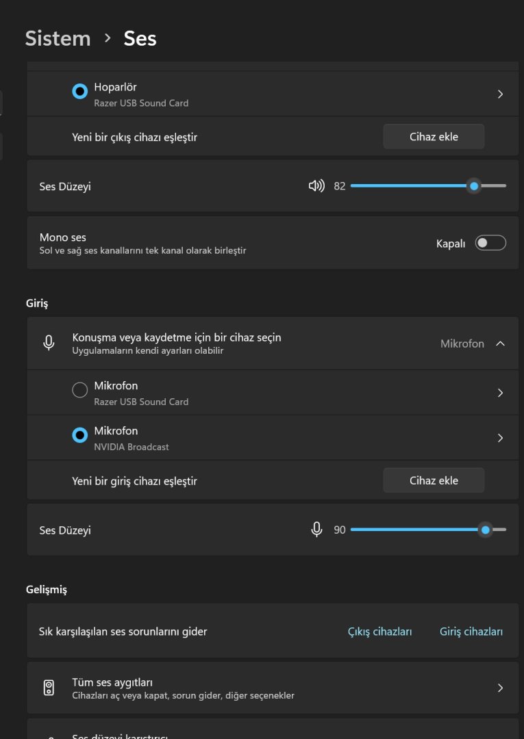Mute input via the microphone volume icon
Screen dimensions: 524x739
316,530
